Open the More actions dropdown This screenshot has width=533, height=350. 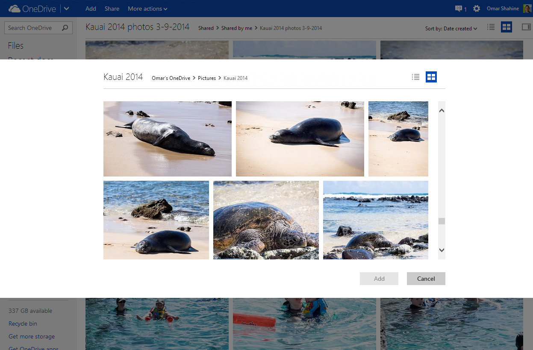coord(147,8)
